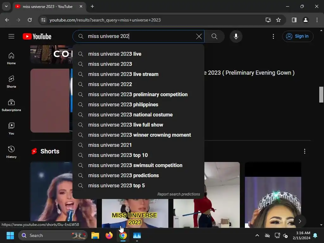Image resolution: width=324 pixels, height=243 pixels.
Task: Open Subscriptions in sidebar
Action: tap(11, 105)
